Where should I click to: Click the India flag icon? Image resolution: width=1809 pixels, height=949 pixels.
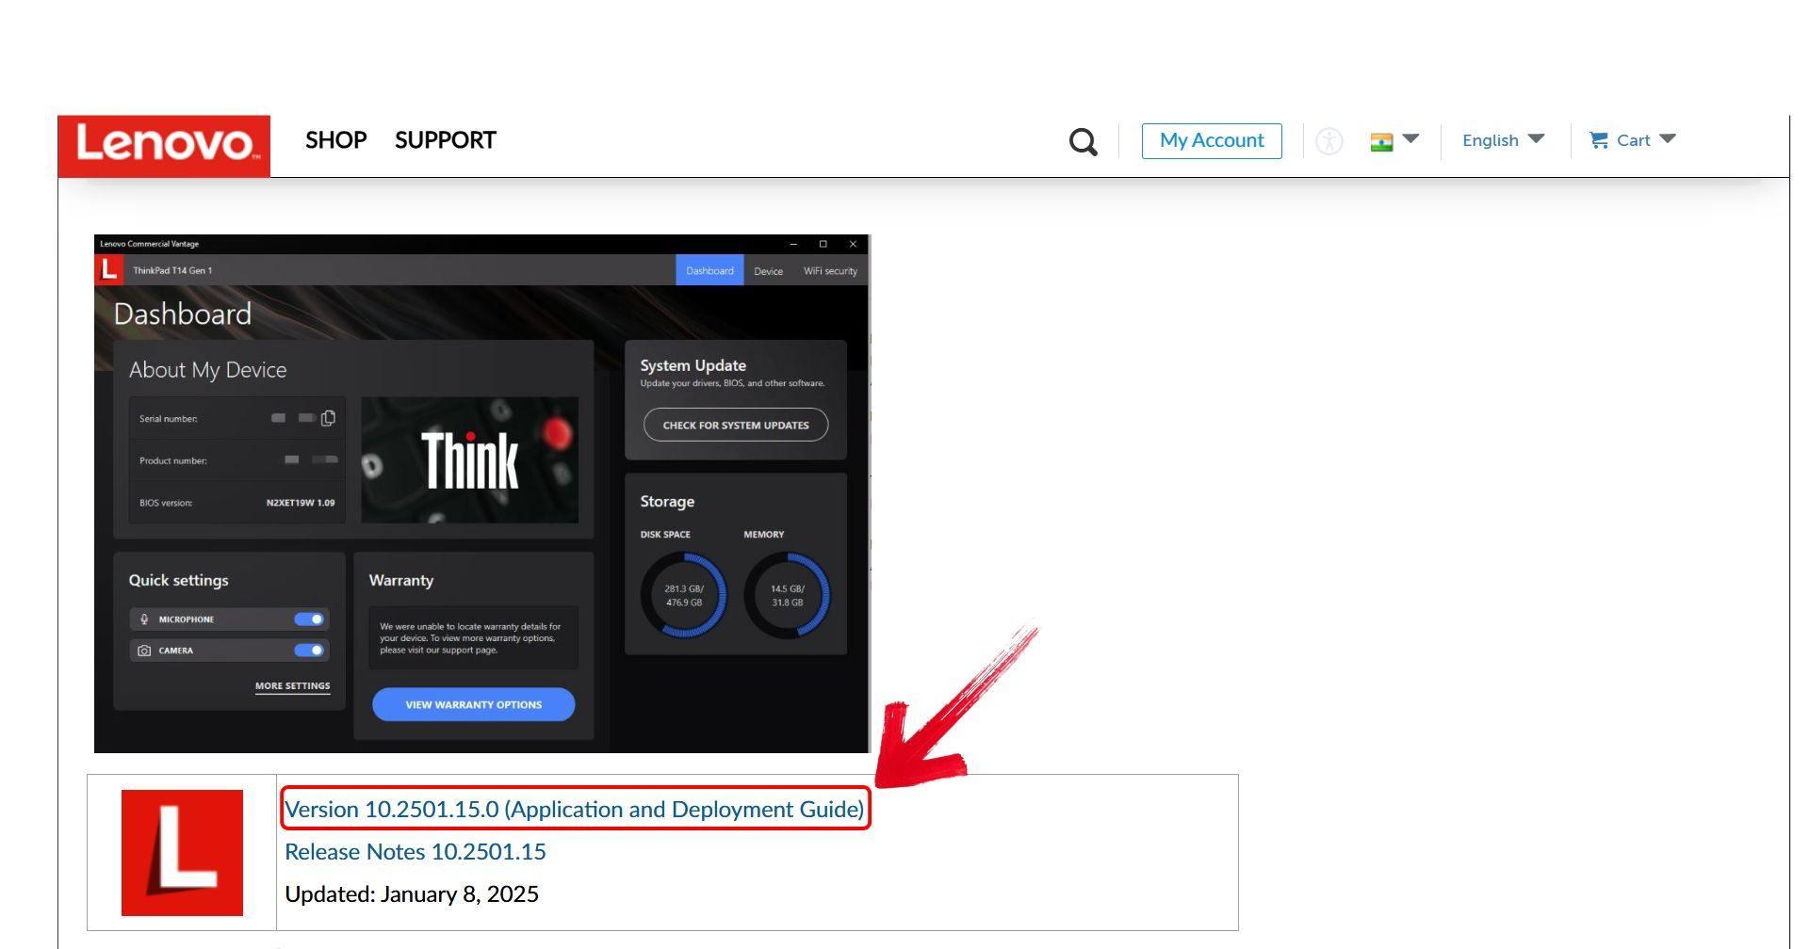[x=1381, y=142]
